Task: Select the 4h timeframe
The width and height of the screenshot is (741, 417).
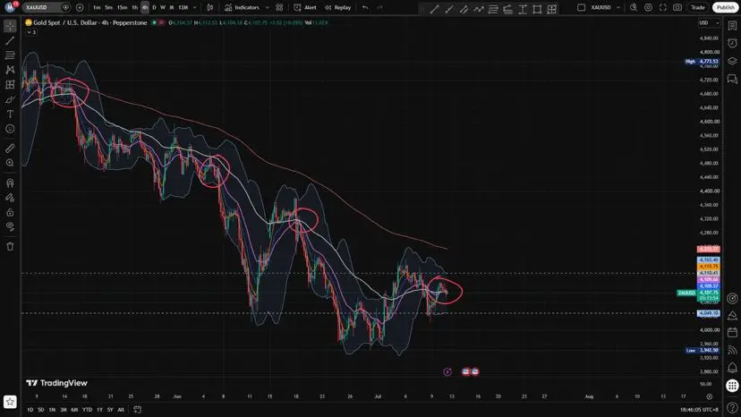Action: click(x=145, y=7)
